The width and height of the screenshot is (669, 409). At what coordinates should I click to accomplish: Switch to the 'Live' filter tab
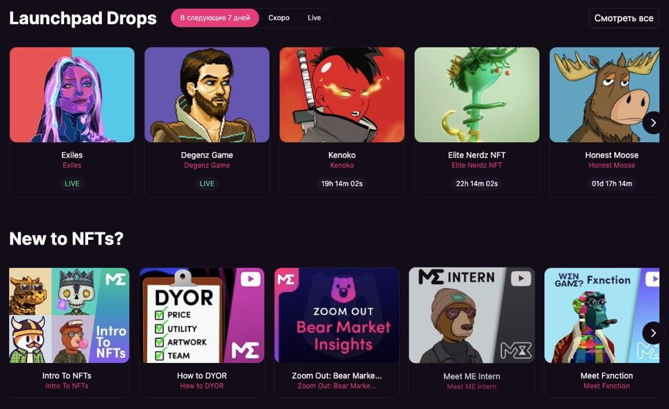tap(315, 18)
